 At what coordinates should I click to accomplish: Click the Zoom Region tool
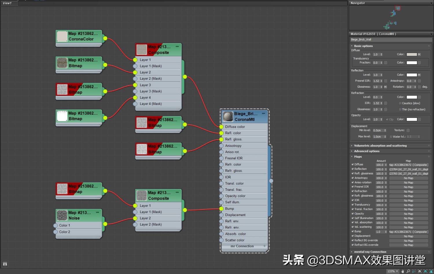pyautogui.click(x=414, y=271)
